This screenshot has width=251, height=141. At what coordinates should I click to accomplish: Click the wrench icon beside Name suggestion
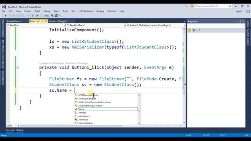pyautogui.click(x=76, y=109)
